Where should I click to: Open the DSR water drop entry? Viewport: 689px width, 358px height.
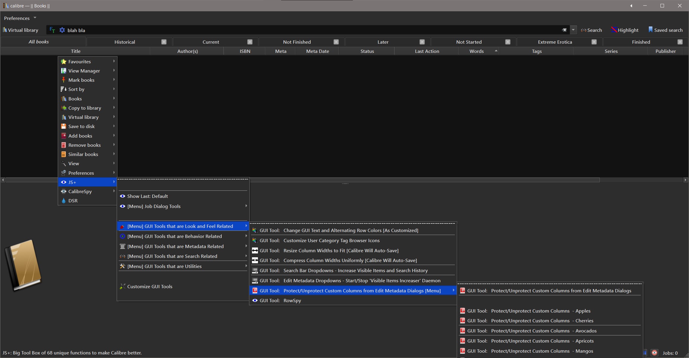click(73, 201)
